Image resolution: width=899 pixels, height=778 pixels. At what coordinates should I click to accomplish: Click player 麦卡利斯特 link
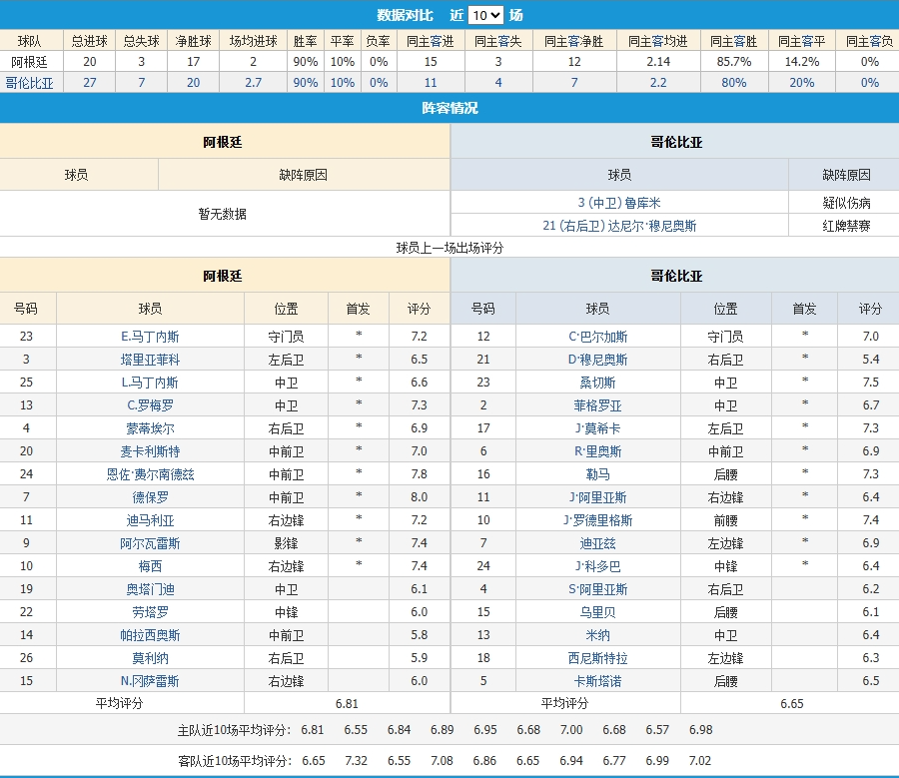tap(150, 451)
